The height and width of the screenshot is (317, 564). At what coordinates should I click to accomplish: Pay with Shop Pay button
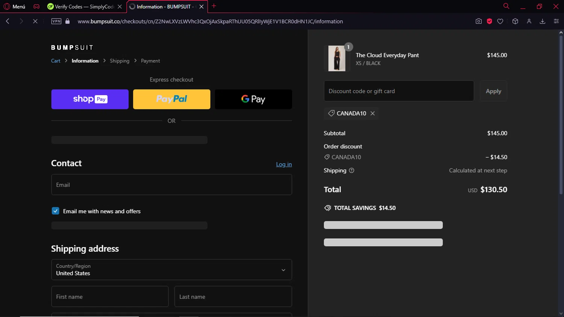point(90,99)
